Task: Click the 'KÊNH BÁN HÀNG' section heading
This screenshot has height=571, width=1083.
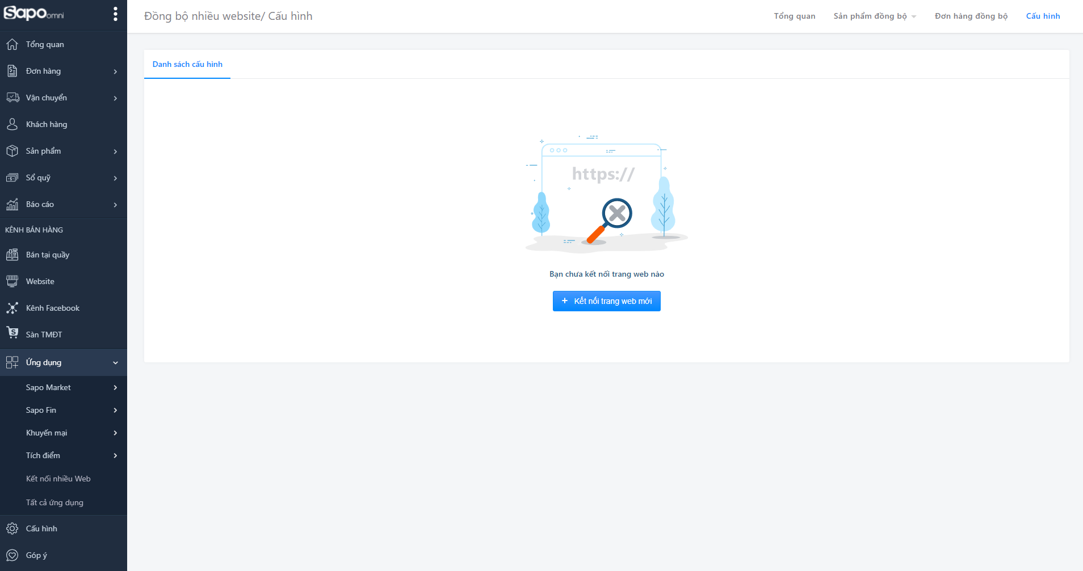Action: click(x=34, y=230)
